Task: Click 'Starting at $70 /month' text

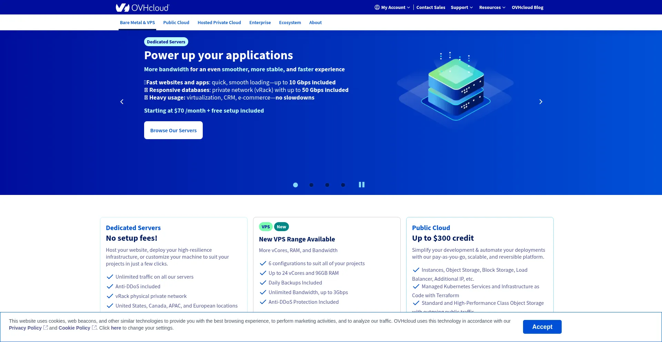Action: click(x=204, y=111)
